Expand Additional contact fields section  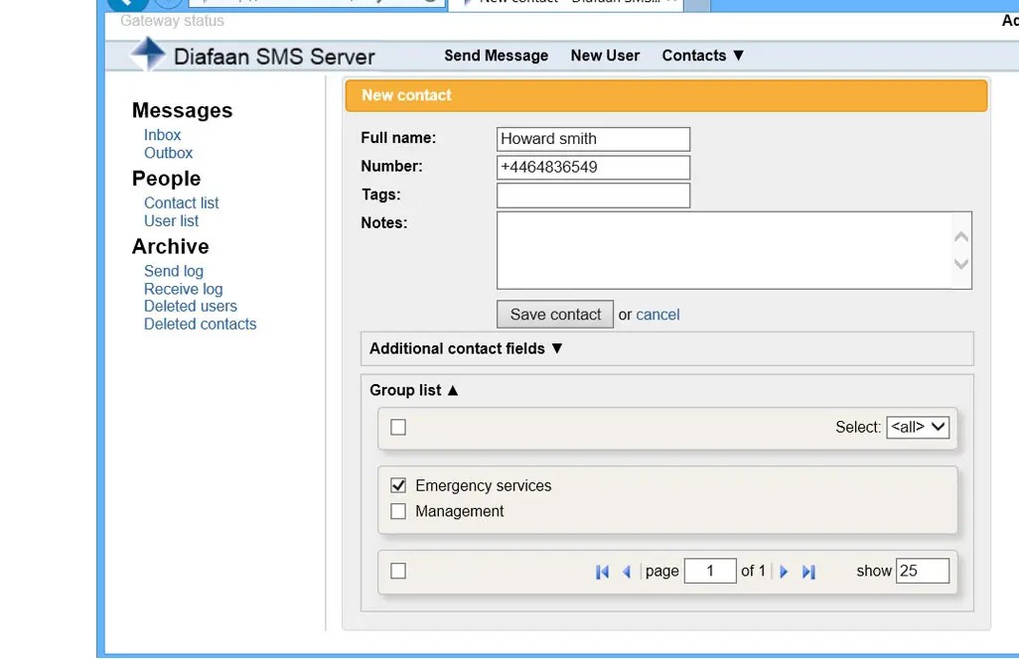466,348
